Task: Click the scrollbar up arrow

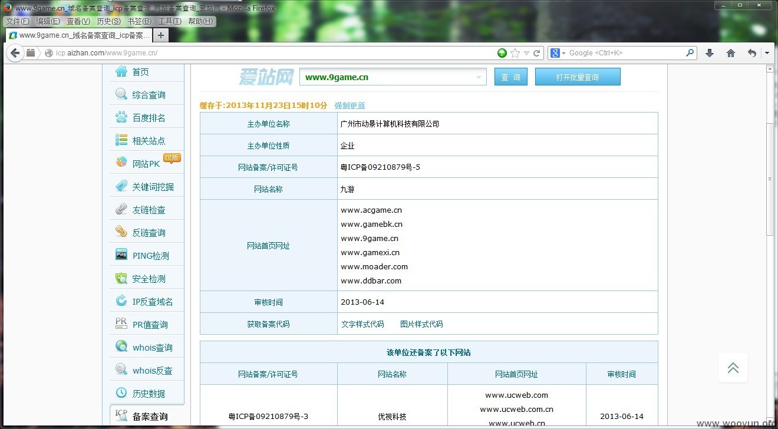Action: tap(769, 69)
